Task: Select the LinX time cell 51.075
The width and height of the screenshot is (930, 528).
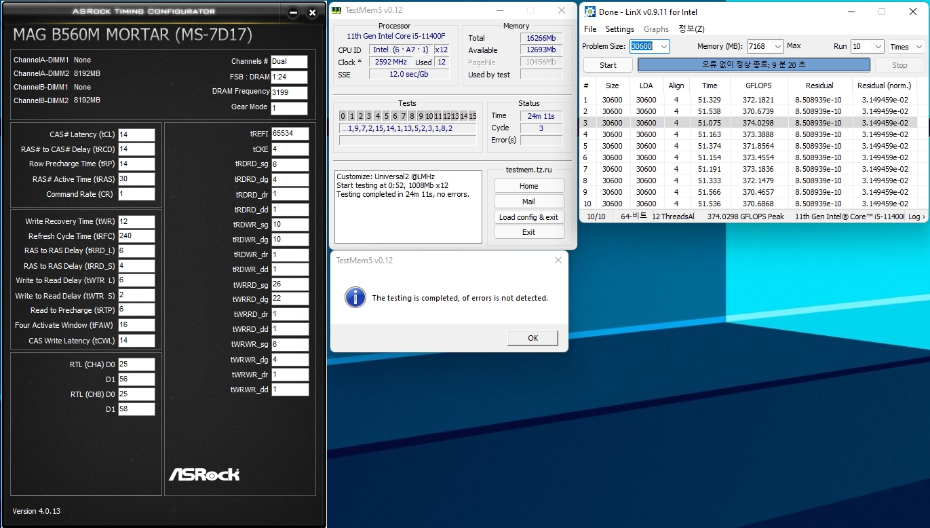Action: pyautogui.click(x=710, y=123)
